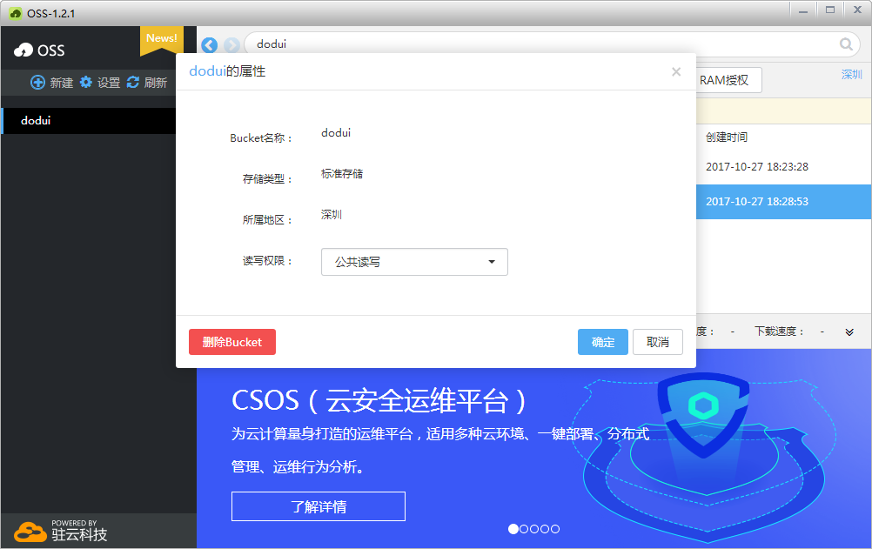872x549 pixels.
Task: Select the dodui bucket in sidebar
Action: pos(89,121)
